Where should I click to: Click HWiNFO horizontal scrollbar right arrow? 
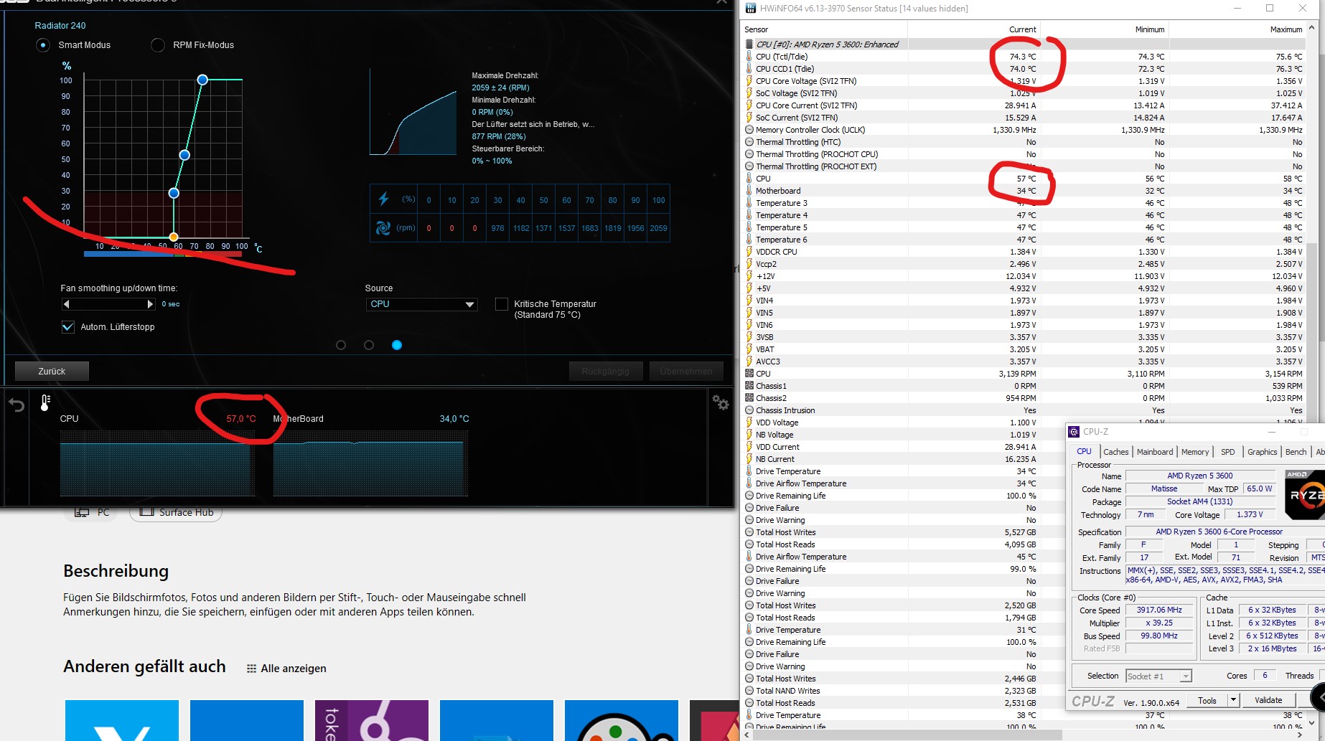point(1300,735)
